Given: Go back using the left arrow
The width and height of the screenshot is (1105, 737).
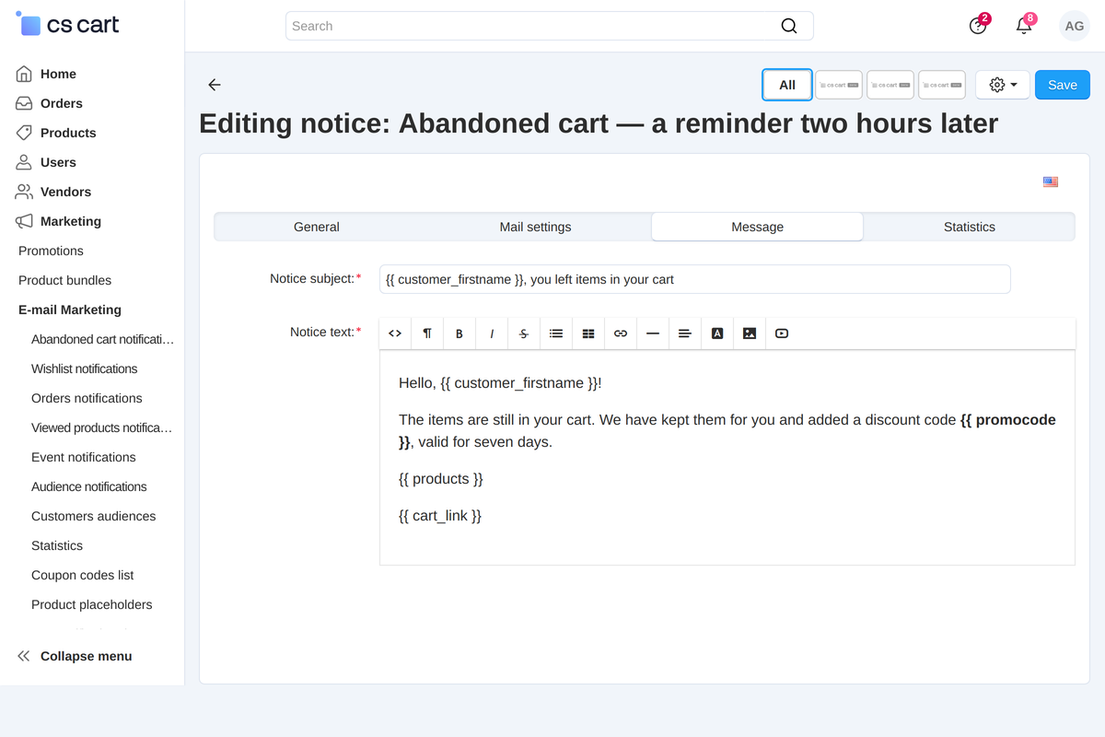Looking at the screenshot, I should tap(215, 85).
